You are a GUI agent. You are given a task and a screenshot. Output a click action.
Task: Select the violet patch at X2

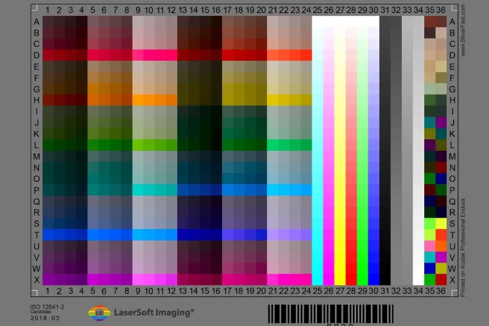coord(59,280)
